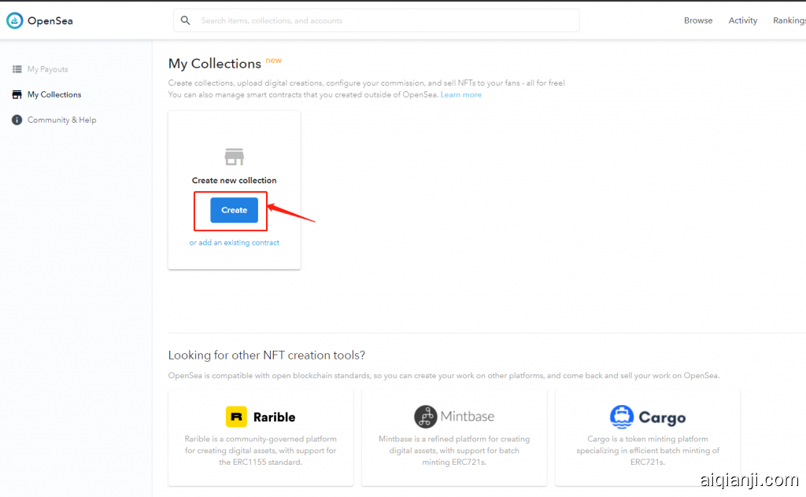The height and width of the screenshot is (497, 806).
Task: Click the OpenSea logo icon
Action: point(14,21)
